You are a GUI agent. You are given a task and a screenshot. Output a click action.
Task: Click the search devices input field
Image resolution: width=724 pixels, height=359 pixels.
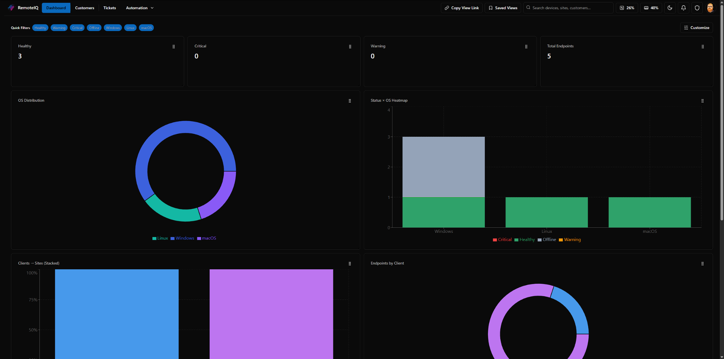coord(568,7)
